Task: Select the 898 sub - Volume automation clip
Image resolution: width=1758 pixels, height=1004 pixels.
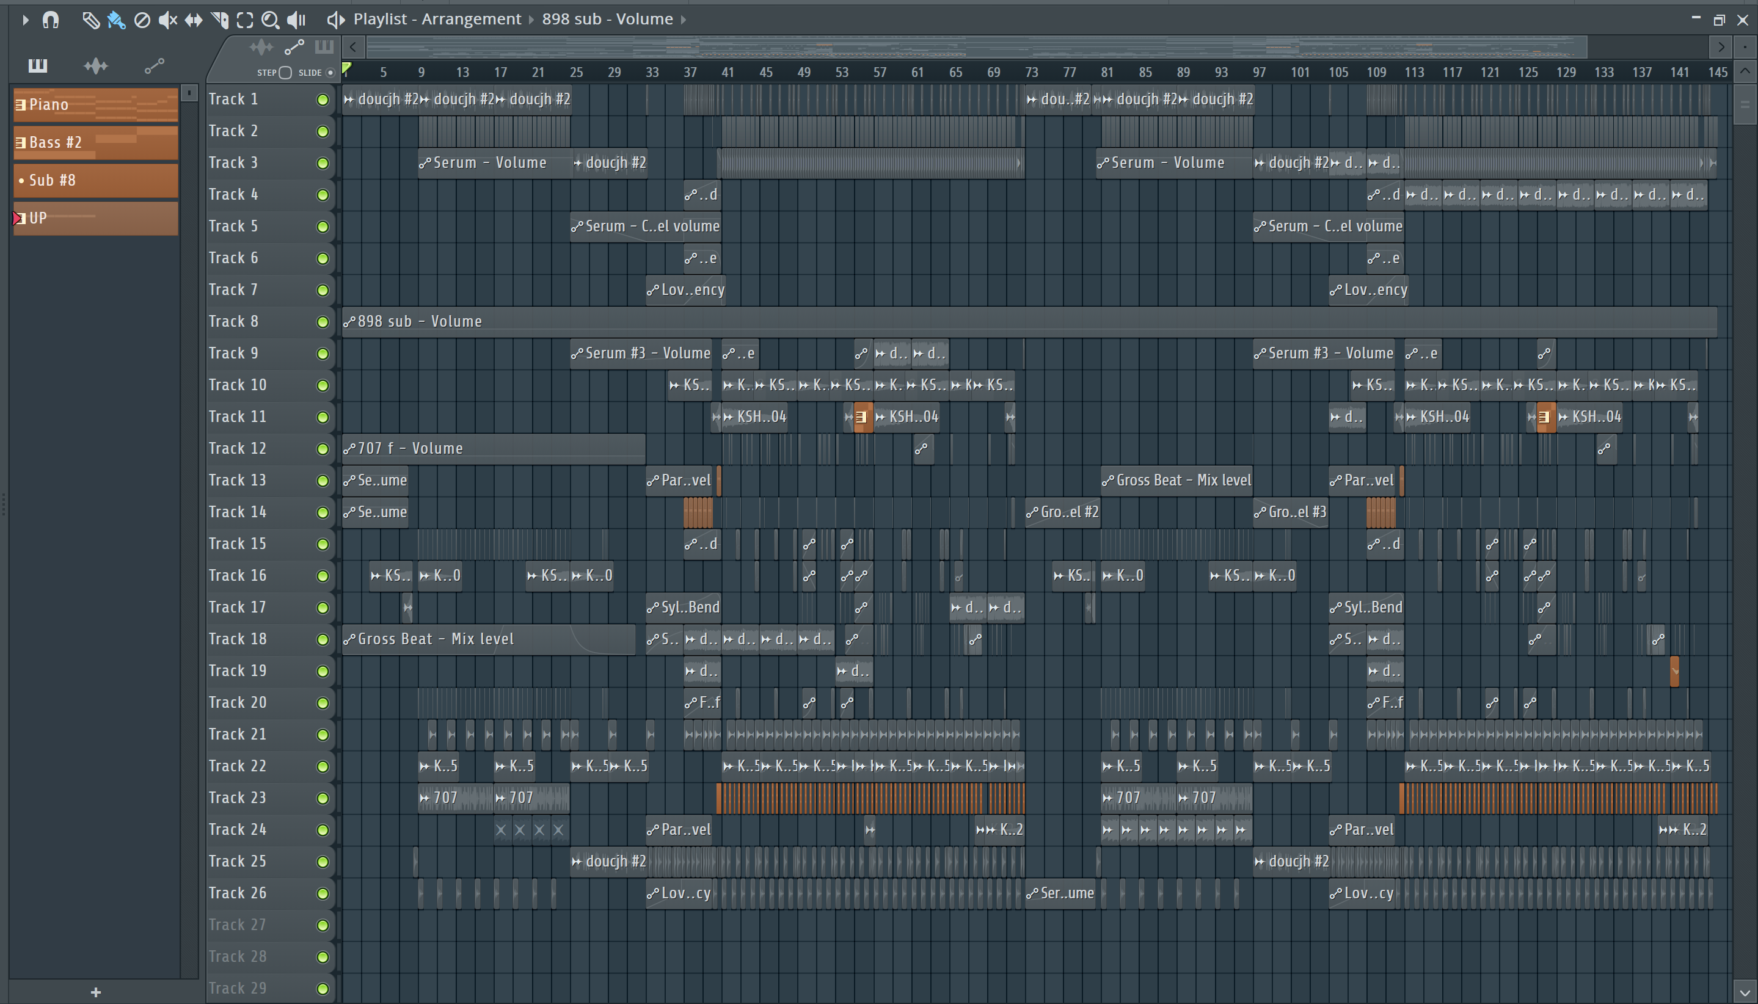Action: coord(1029,321)
